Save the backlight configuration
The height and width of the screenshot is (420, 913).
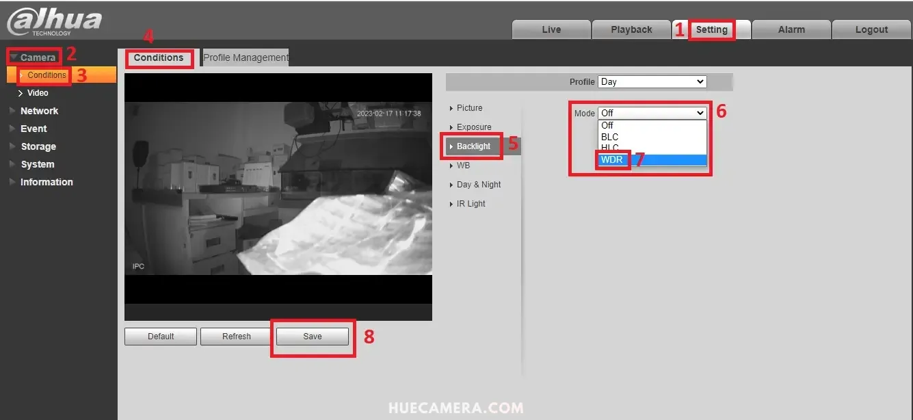[x=312, y=336]
